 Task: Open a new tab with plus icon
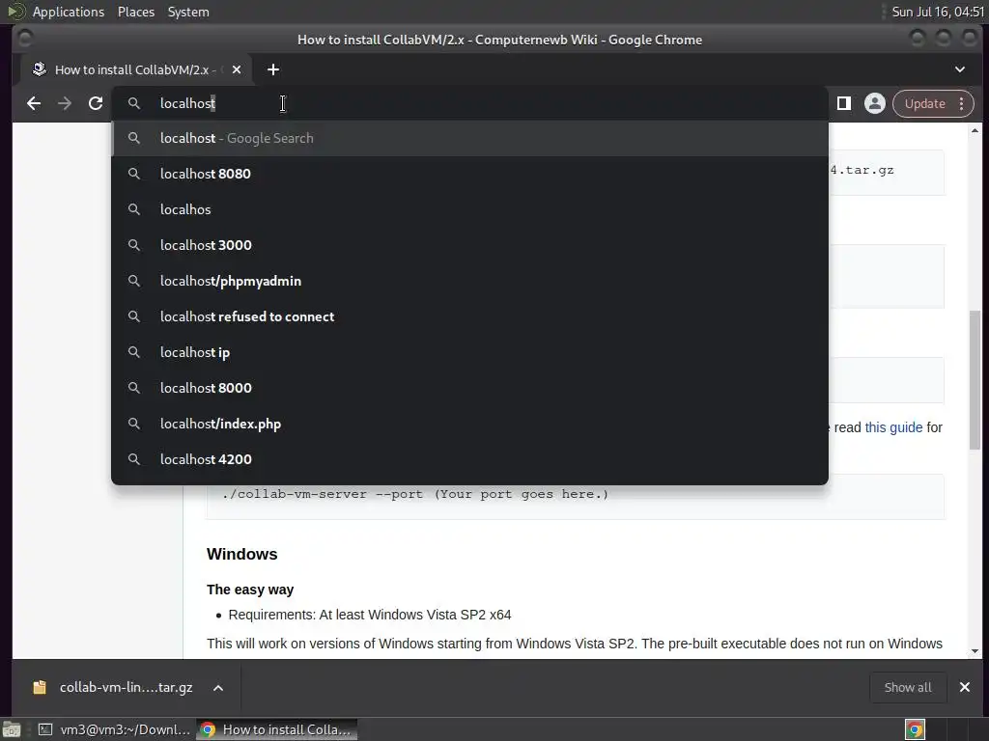tap(273, 69)
